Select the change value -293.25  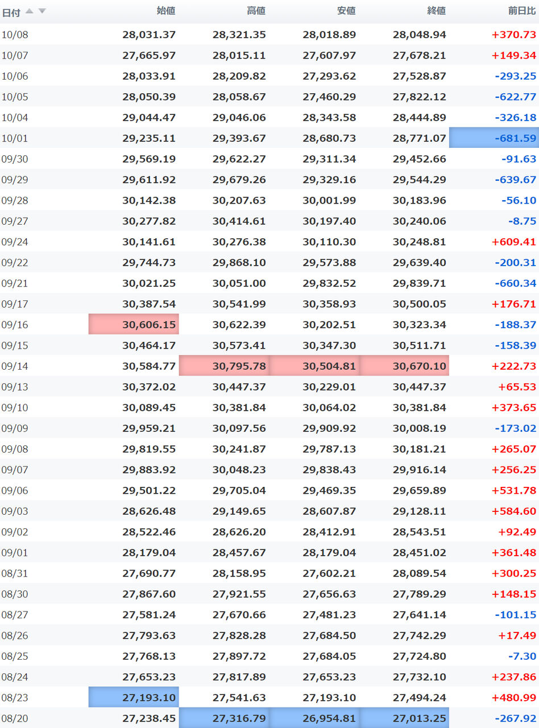pos(515,76)
